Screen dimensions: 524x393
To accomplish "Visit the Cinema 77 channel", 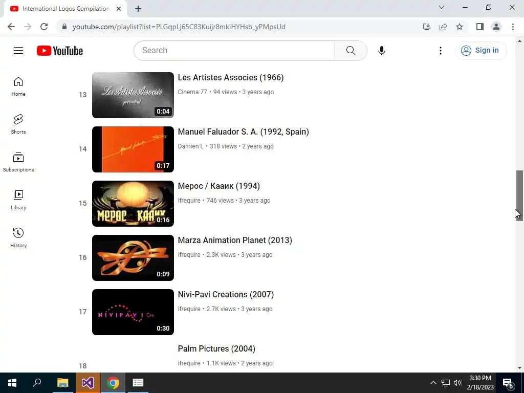I will tap(192, 92).
